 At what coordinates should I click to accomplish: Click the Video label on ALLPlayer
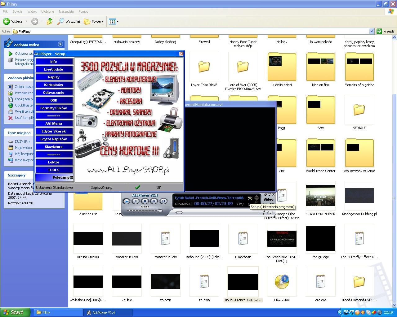268,199
